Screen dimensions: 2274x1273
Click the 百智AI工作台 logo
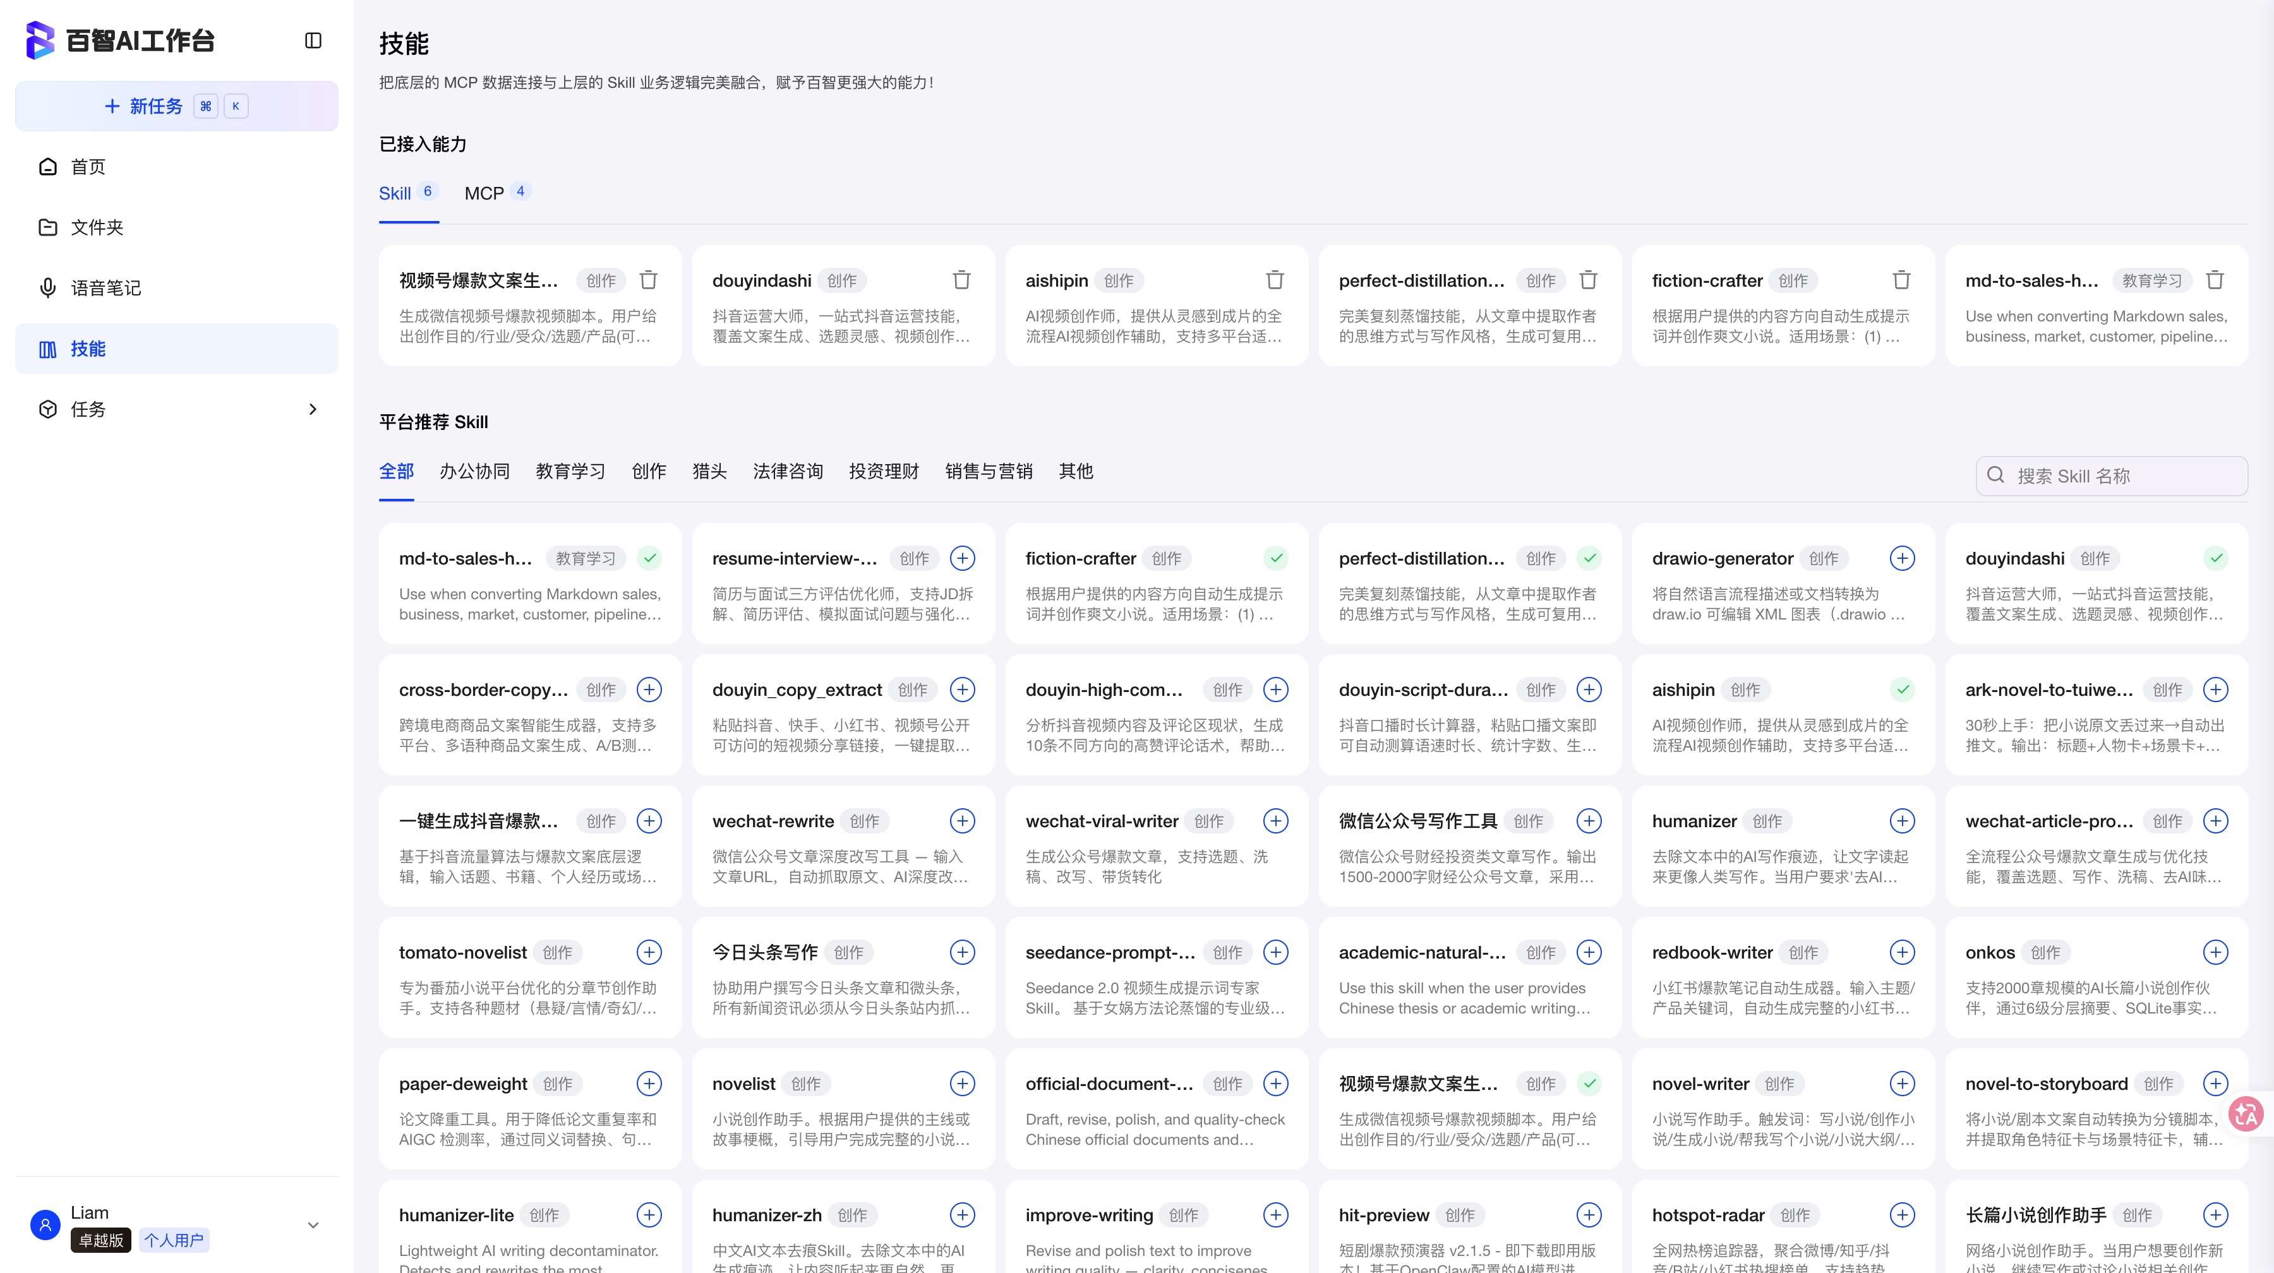(x=120, y=40)
